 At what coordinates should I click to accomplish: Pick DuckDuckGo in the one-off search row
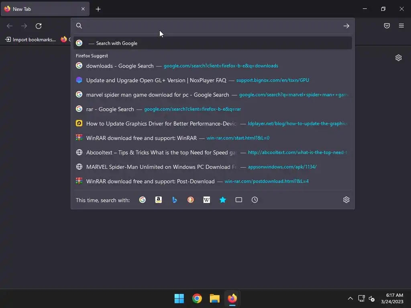(191, 200)
